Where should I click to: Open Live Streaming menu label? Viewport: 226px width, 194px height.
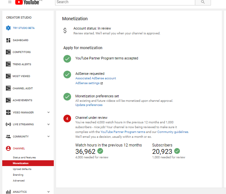click(x=23, y=124)
